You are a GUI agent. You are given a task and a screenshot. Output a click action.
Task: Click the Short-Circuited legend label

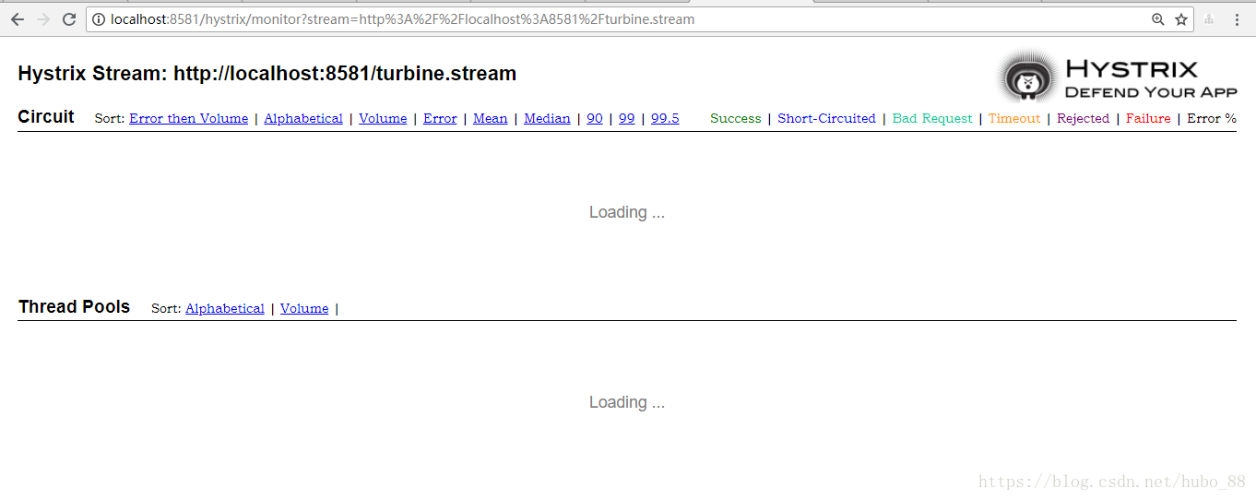826,118
